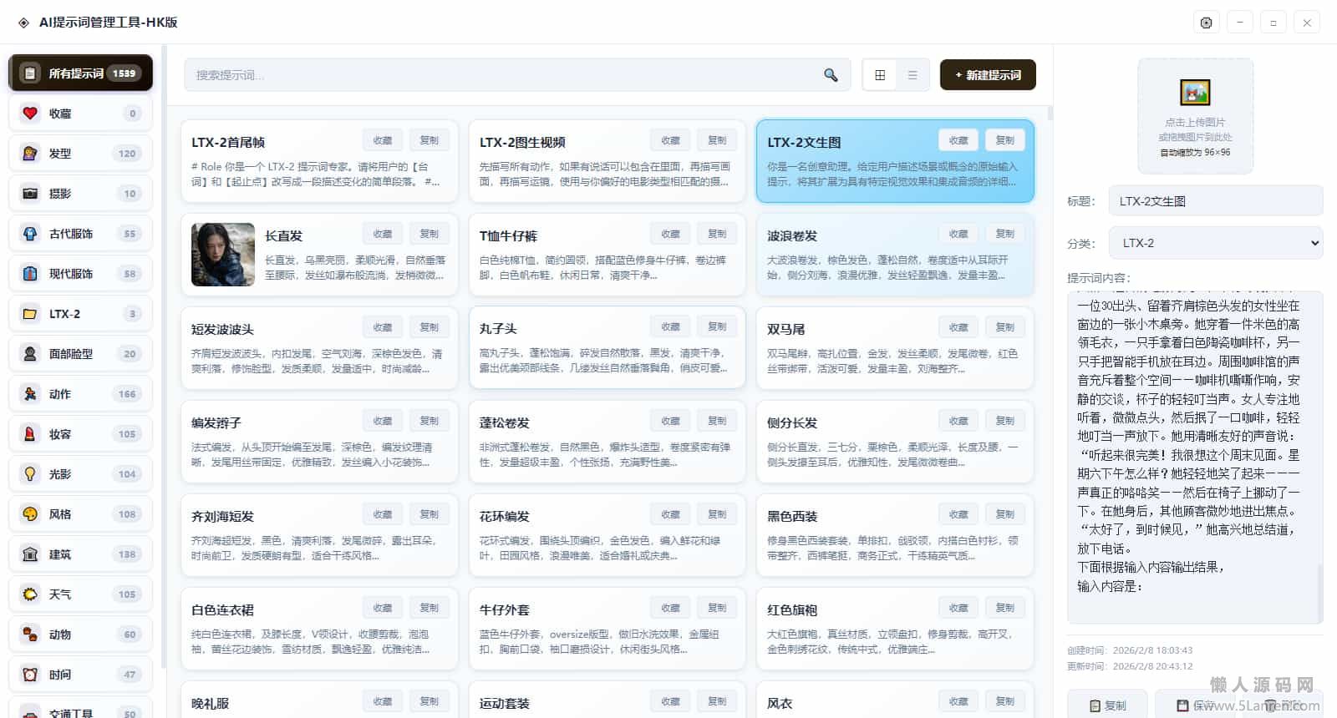Expand the 分类 category dropdown
Viewport: 1337px width, 718px height.
[1216, 243]
